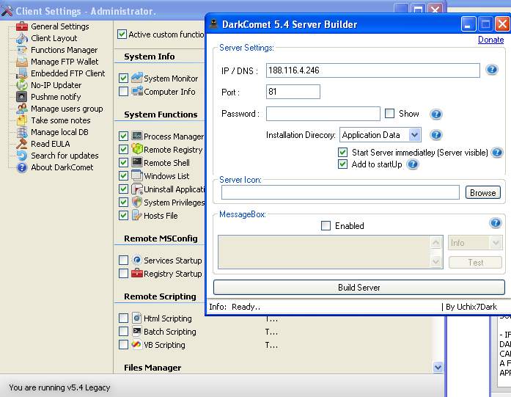Uncheck the Add to startUp checkbox
The width and height of the screenshot is (511, 397).
coord(342,164)
